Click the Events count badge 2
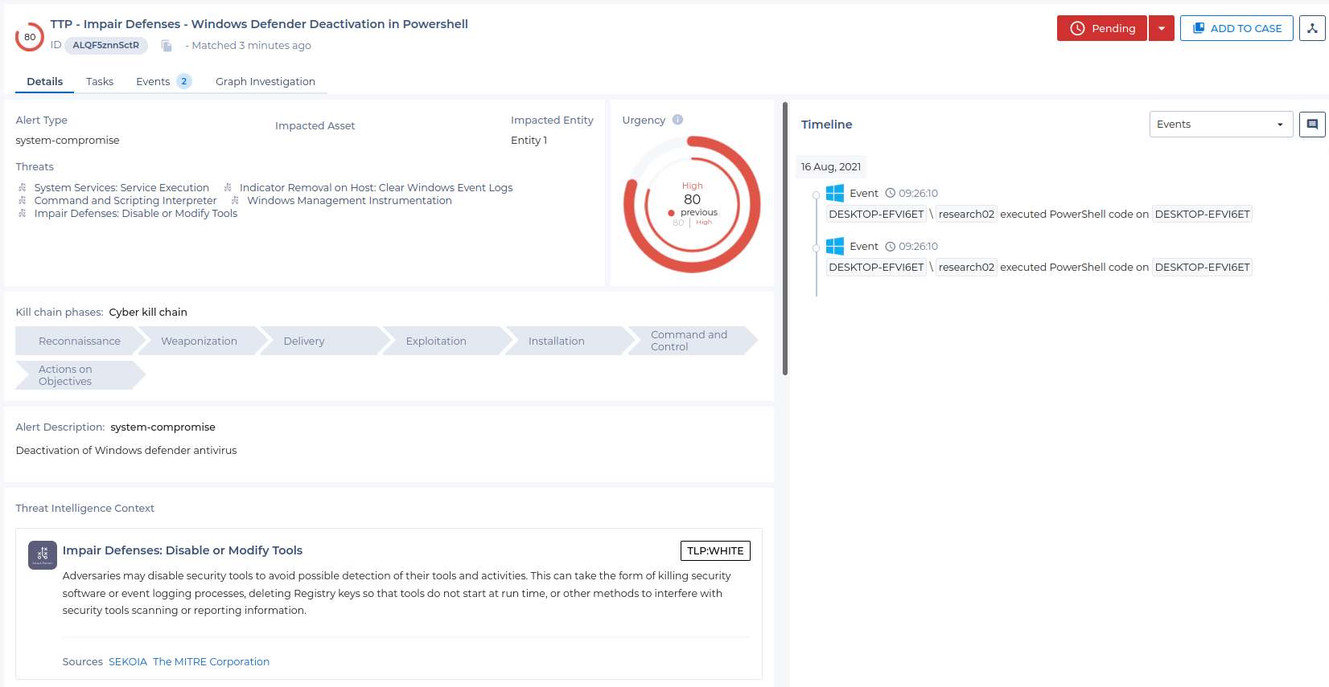 coord(183,81)
